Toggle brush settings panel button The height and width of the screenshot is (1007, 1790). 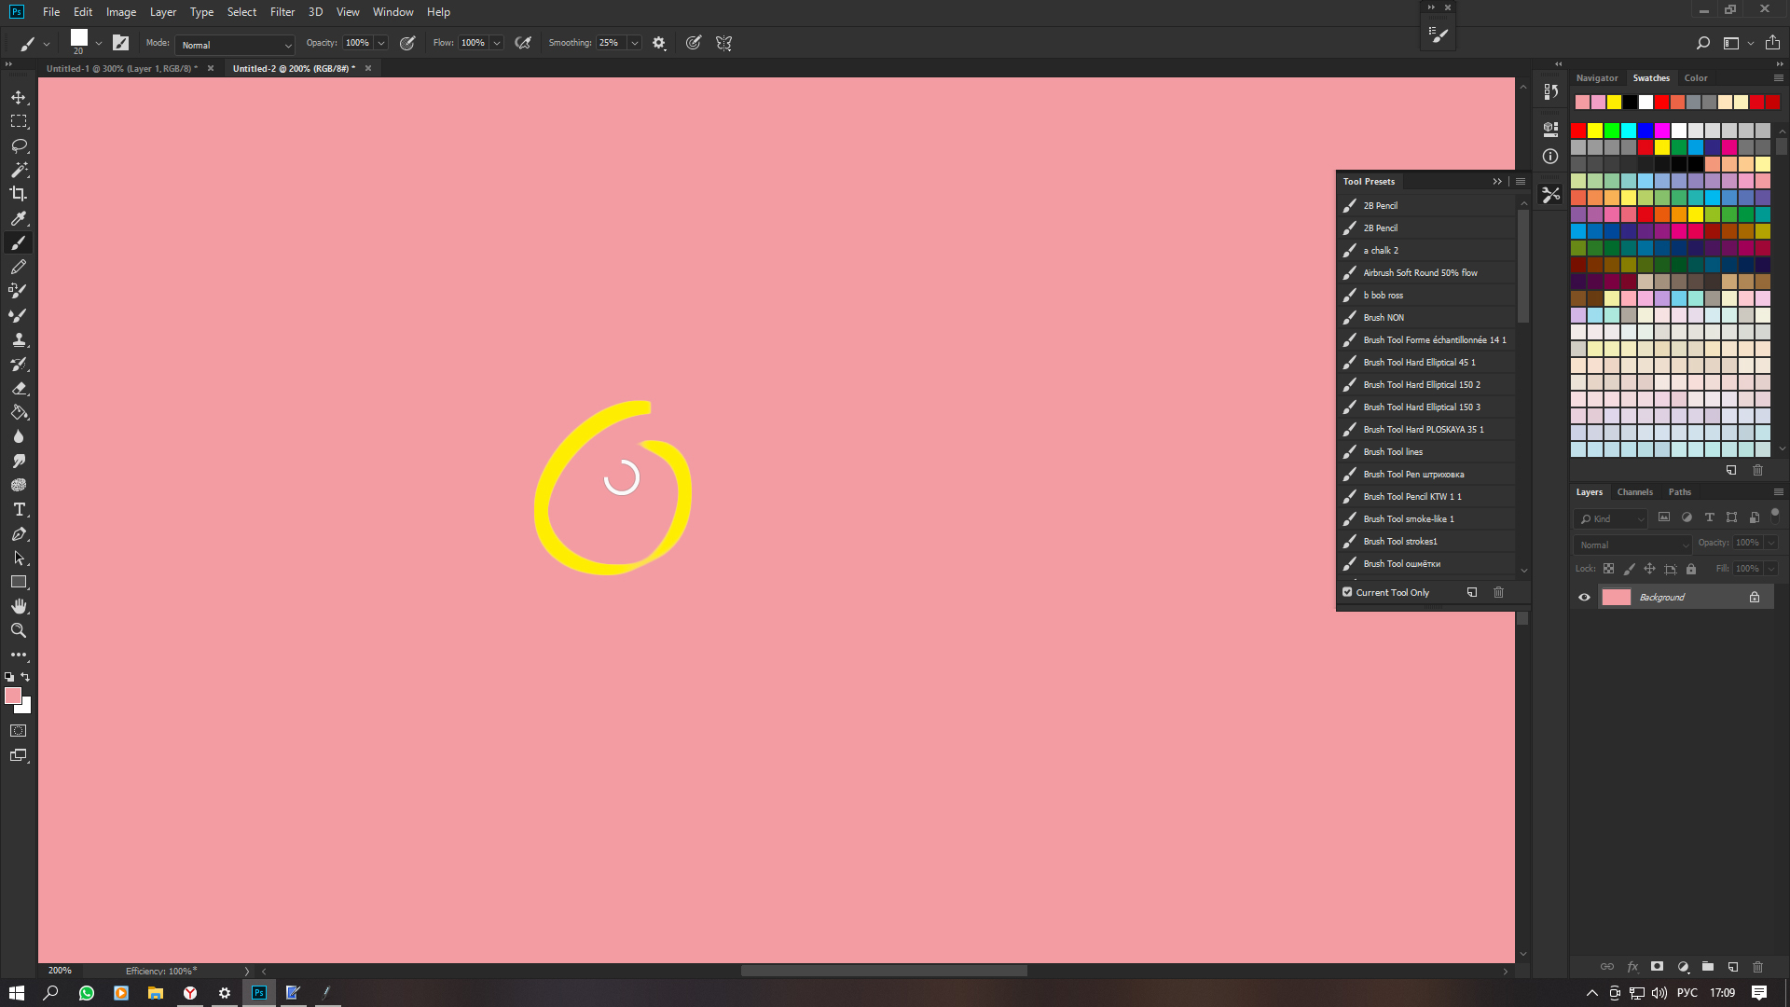coord(120,43)
